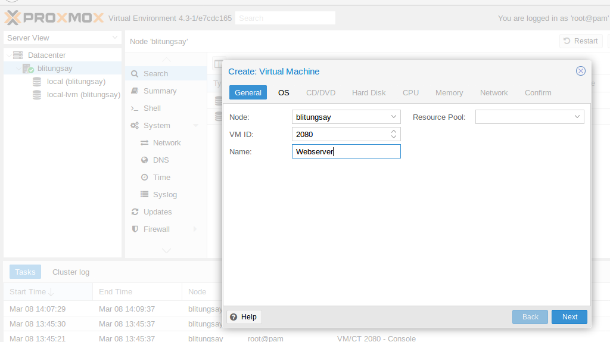Click the Shell prompt icon
This screenshot has width=610, height=342.
135,108
